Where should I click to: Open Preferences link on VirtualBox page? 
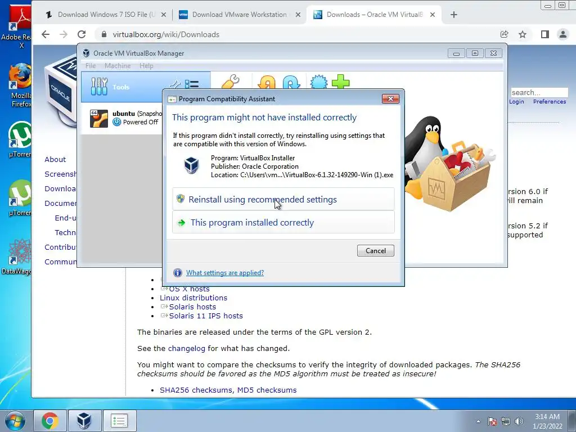tap(550, 101)
